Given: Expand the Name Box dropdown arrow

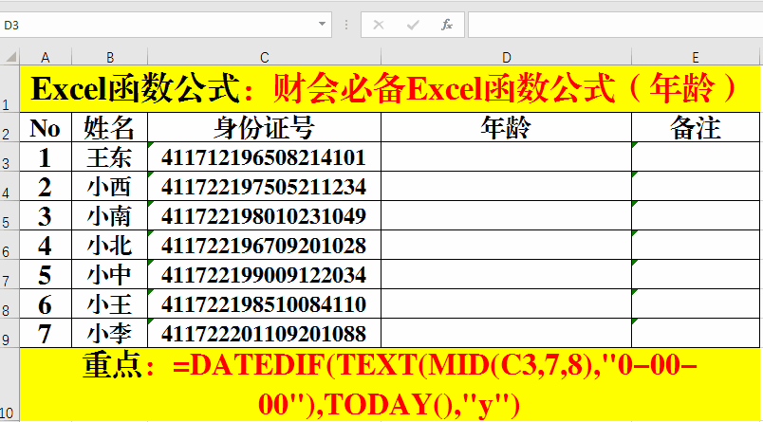Looking at the screenshot, I should coord(322,25).
